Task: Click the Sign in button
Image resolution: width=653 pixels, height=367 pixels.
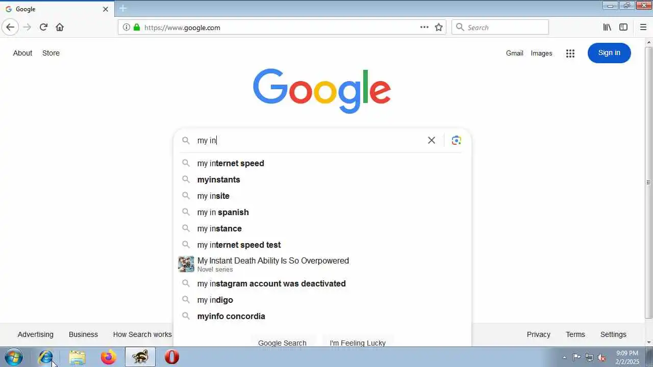Action: click(x=609, y=53)
